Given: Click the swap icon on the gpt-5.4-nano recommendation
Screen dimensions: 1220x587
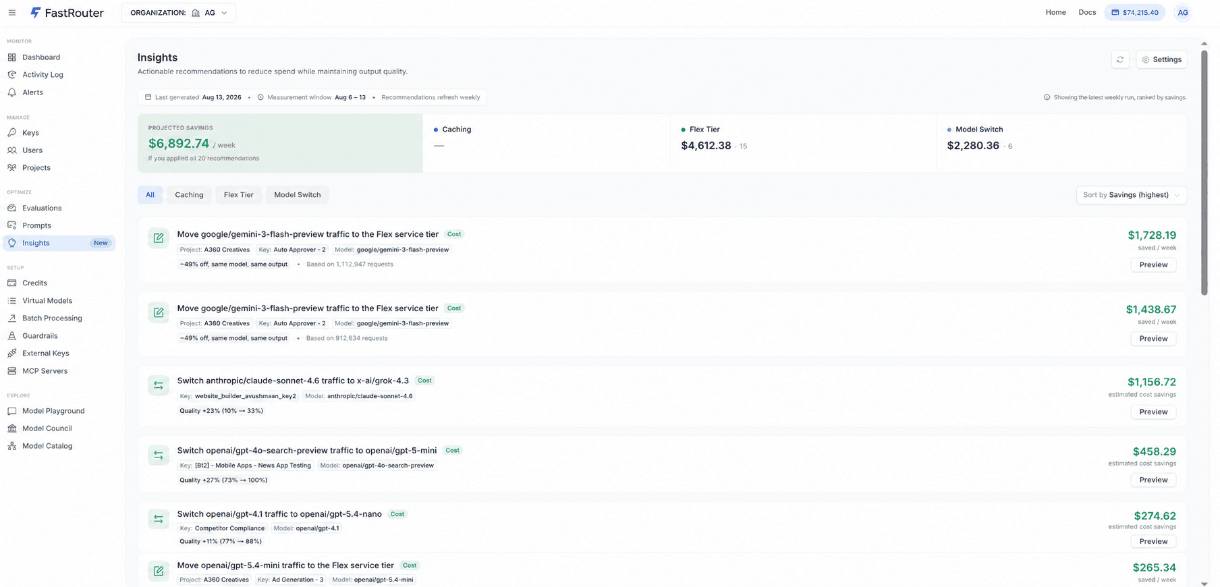Looking at the screenshot, I should (159, 519).
